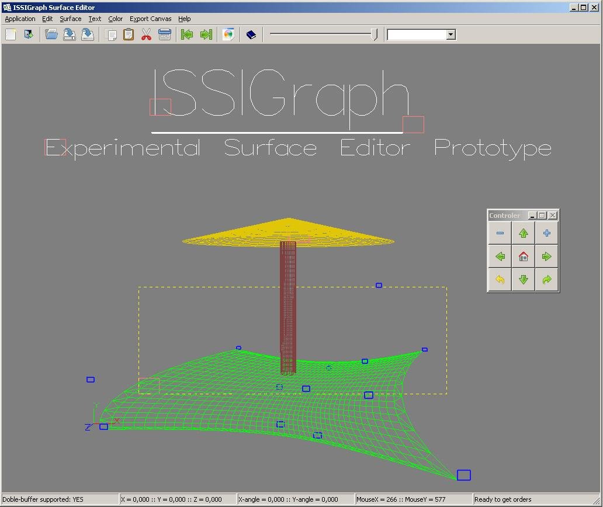603x507 pixels.
Task: Click the green skip-to-last arrow in toolbar
Action: 206,34
